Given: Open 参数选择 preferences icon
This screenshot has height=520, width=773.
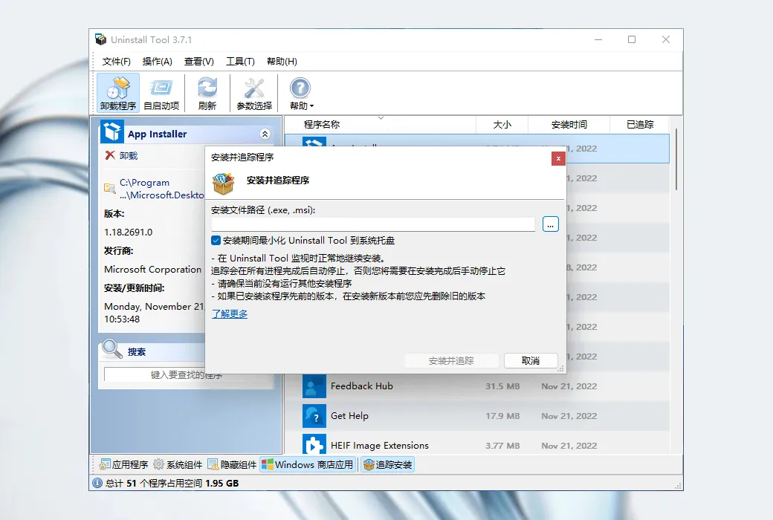Looking at the screenshot, I should [254, 93].
